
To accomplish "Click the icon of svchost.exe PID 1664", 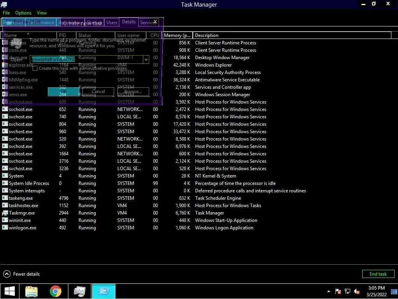I will click(5, 153).
